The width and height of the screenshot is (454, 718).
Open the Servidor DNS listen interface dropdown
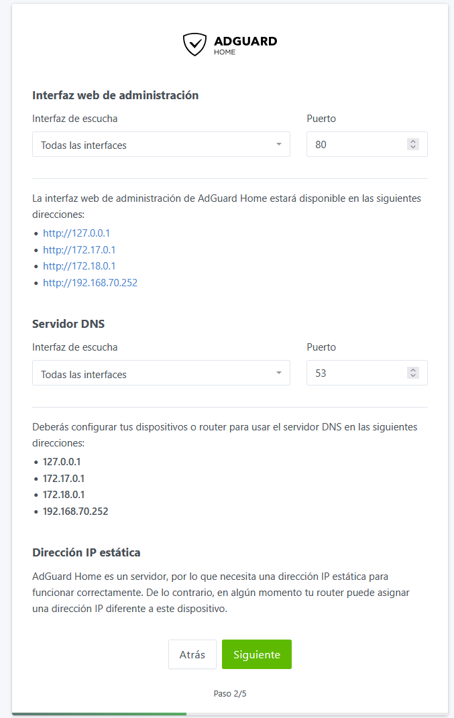(x=161, y=373)
